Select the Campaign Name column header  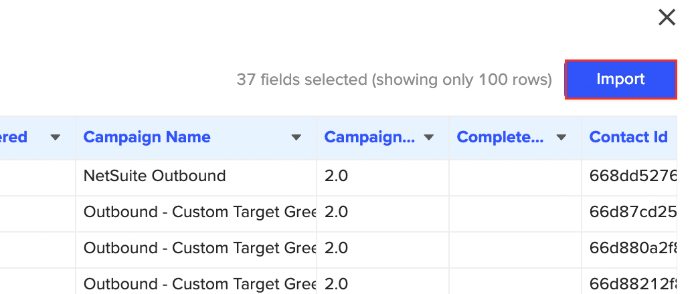(147, 137)
